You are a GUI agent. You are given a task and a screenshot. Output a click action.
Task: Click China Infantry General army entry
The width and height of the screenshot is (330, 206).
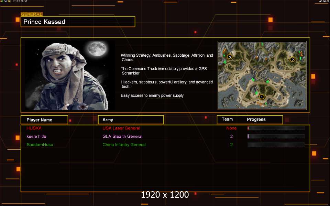124,145
